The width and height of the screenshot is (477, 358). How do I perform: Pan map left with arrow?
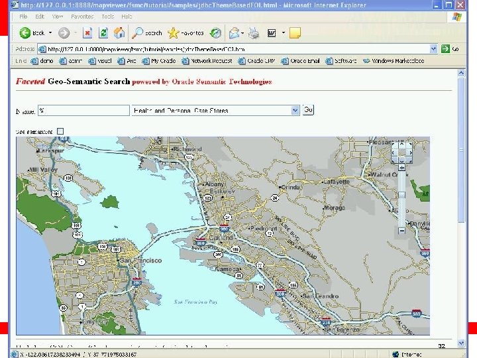click(394, 152)
